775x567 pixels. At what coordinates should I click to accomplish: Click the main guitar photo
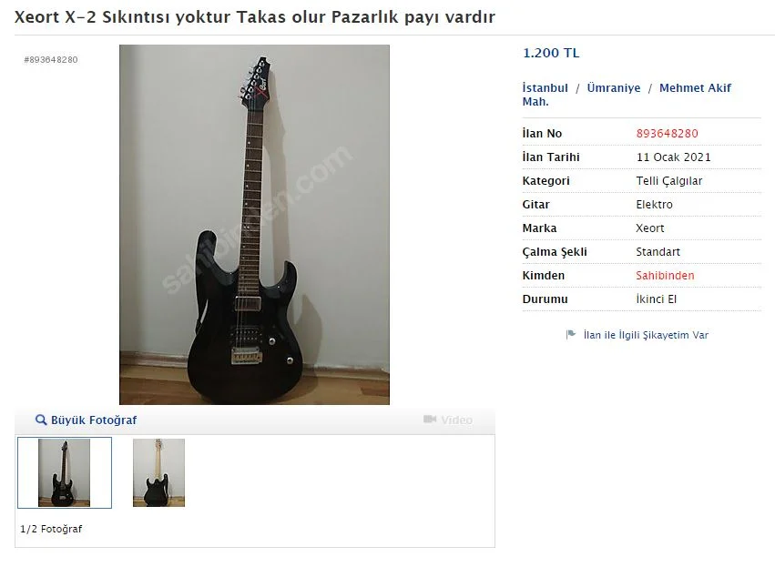[x=255, y=225]
